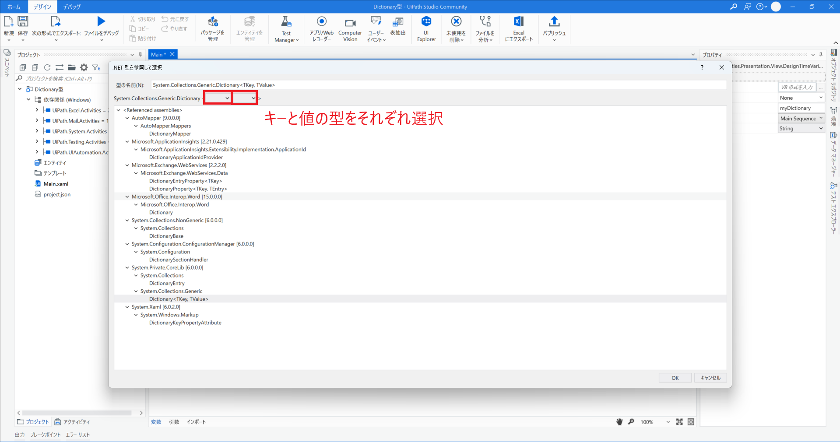This screenshot has width=840, height=442.
Task: Toggle pan mode hand icon in status bar
Action: coord(619,422)
